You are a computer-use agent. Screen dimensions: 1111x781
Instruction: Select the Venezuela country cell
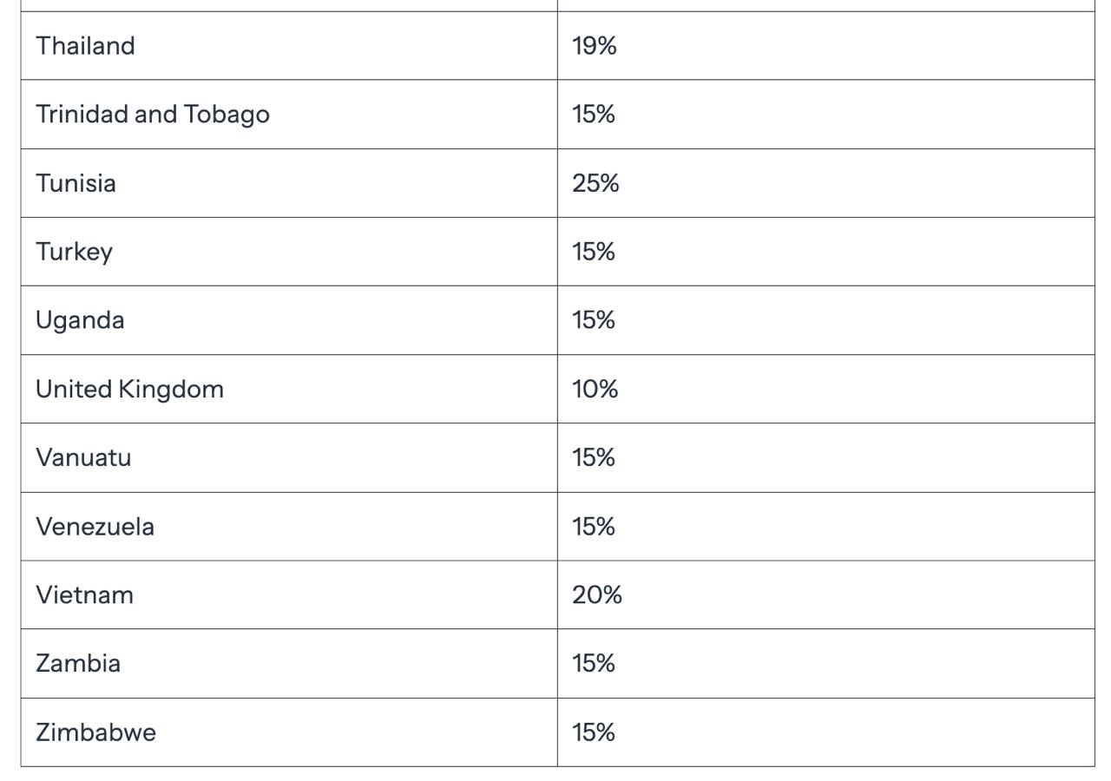point(95,527)
